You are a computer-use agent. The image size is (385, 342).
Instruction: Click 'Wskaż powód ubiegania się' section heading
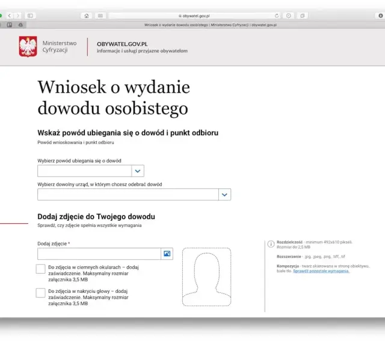(x=128, y=133)
